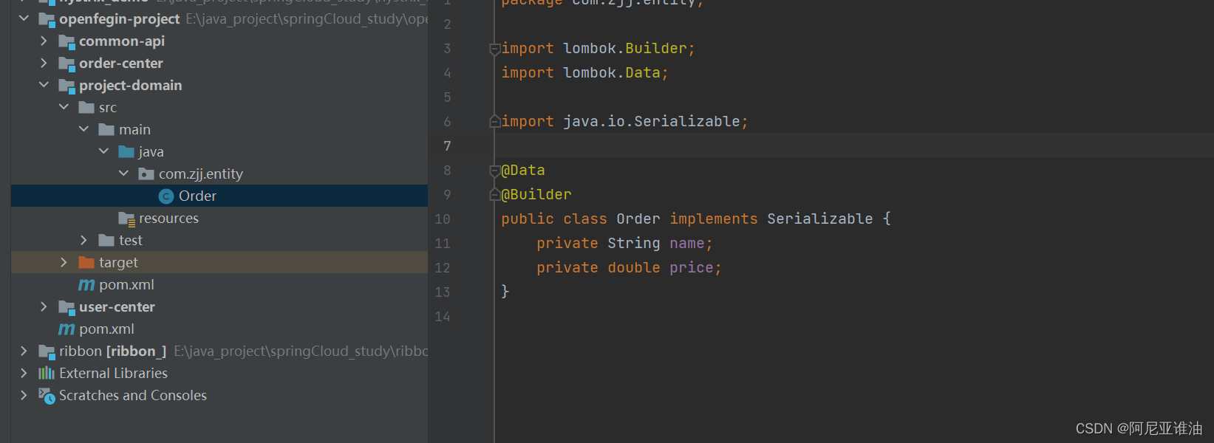Click '@Data' annotation in the editor
The height and width of the screenshot is (443, 1214).
[x=523, y=171]
